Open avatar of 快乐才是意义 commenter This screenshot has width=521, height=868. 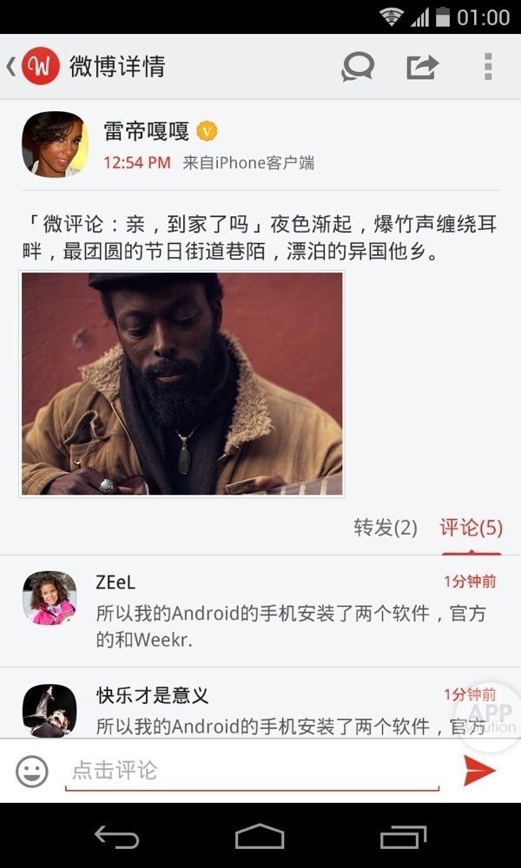(x=49, y=711)
